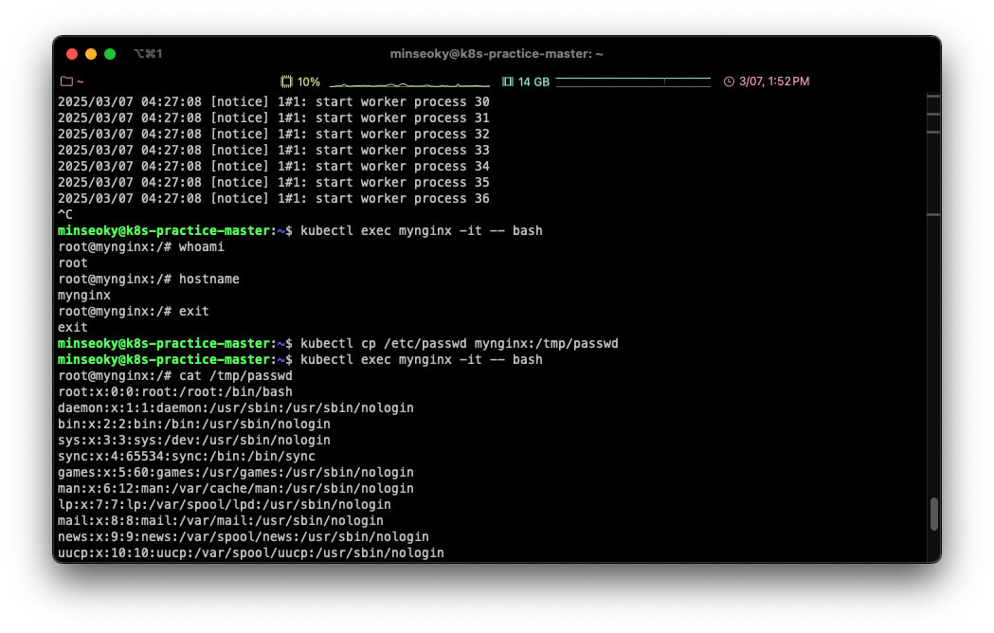Click the clock icon in status bar

point(729,81)
